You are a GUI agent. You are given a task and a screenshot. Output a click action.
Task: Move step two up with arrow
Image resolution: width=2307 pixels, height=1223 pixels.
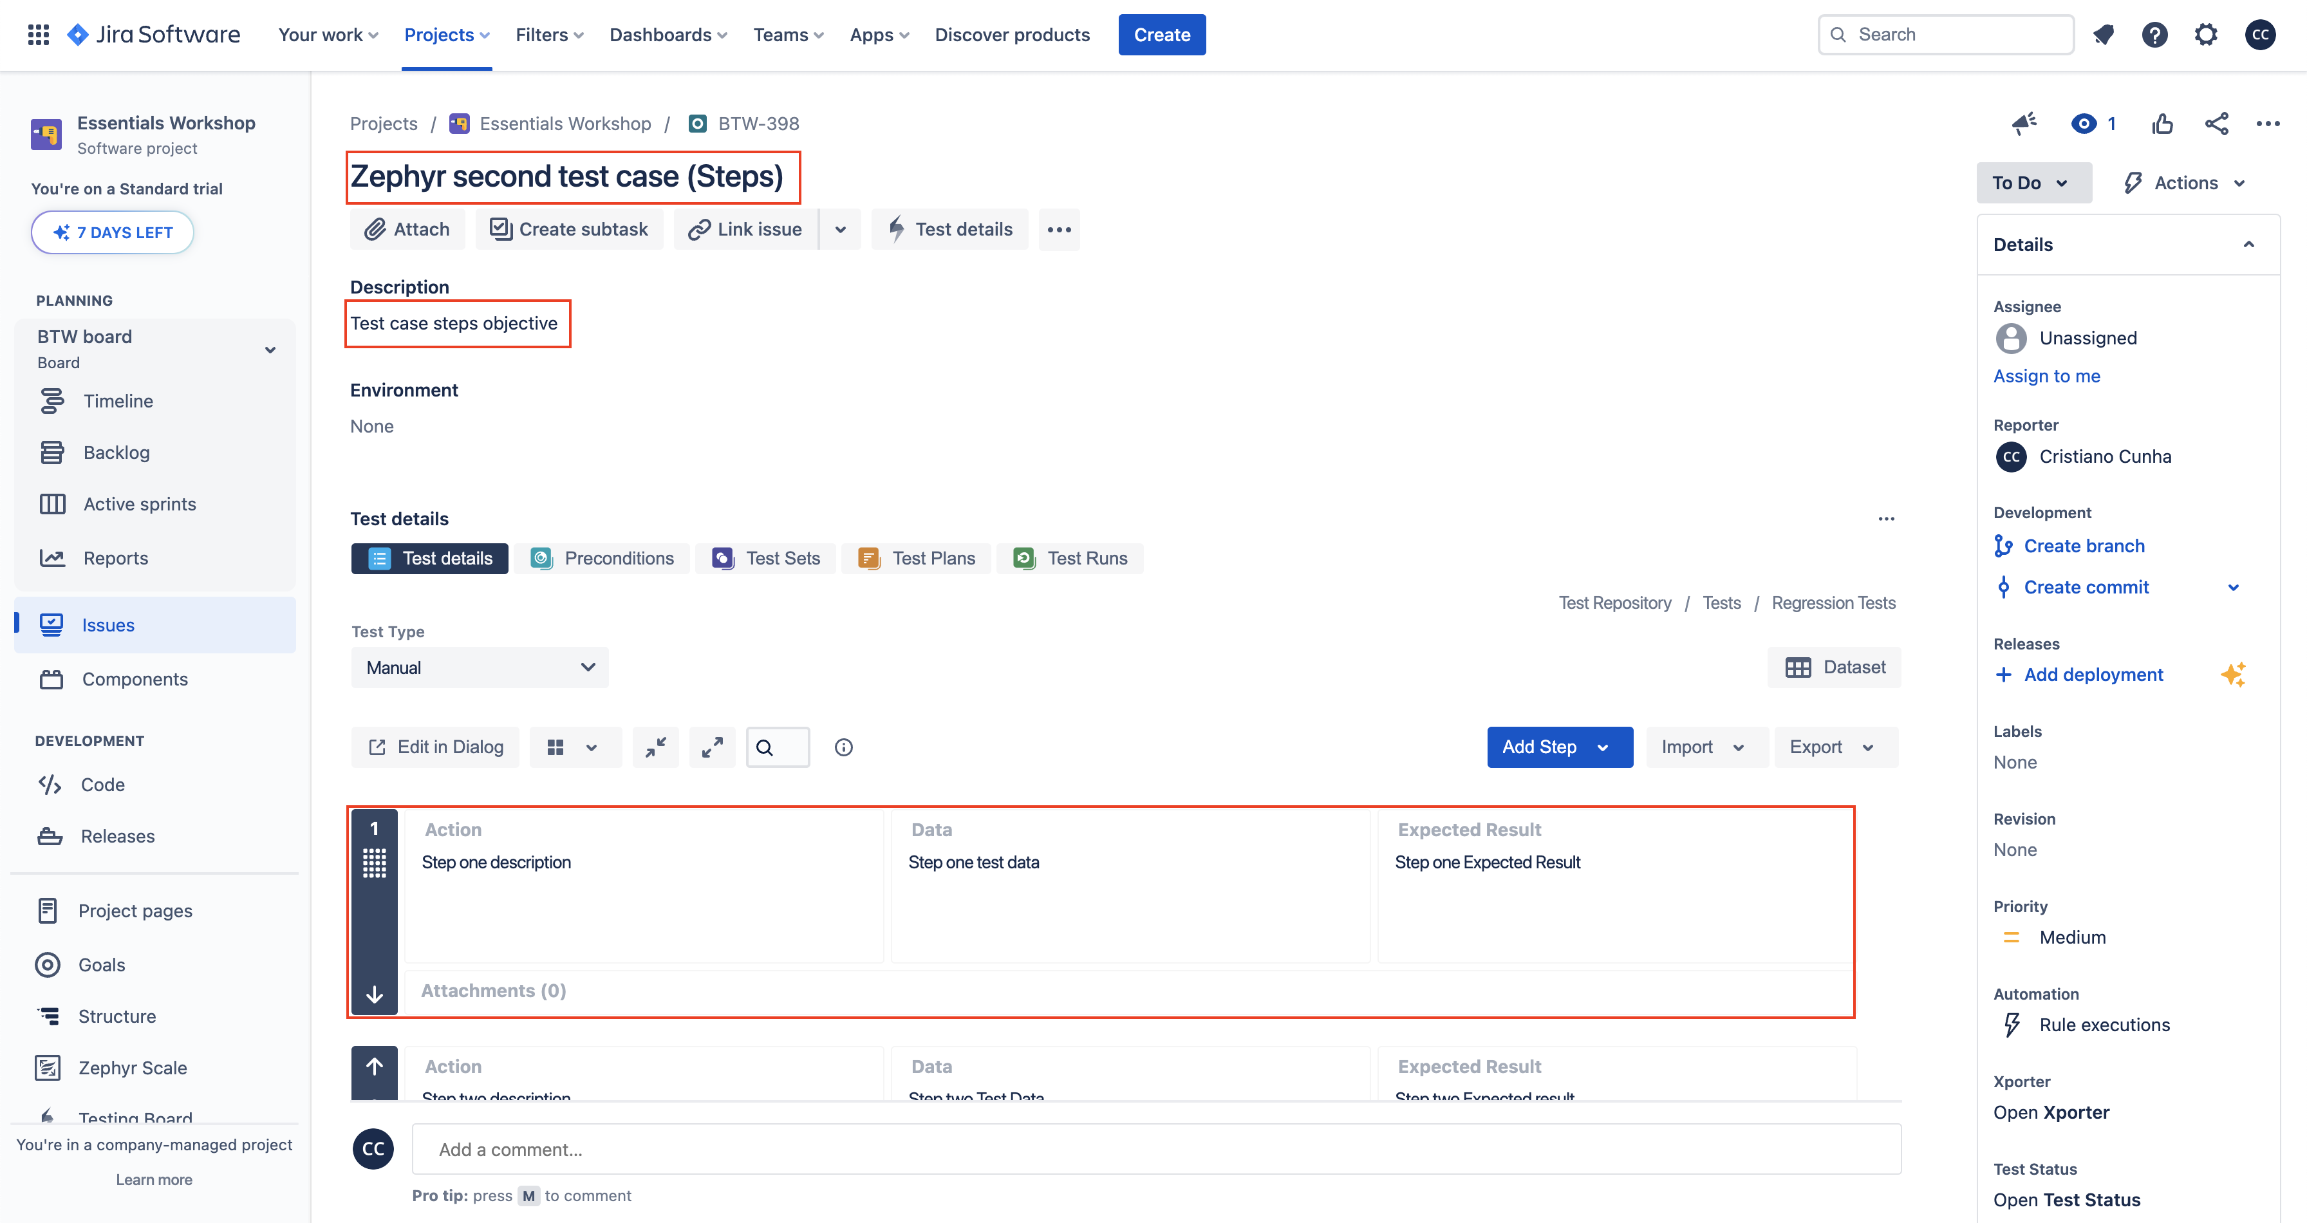coord(375,1067)
